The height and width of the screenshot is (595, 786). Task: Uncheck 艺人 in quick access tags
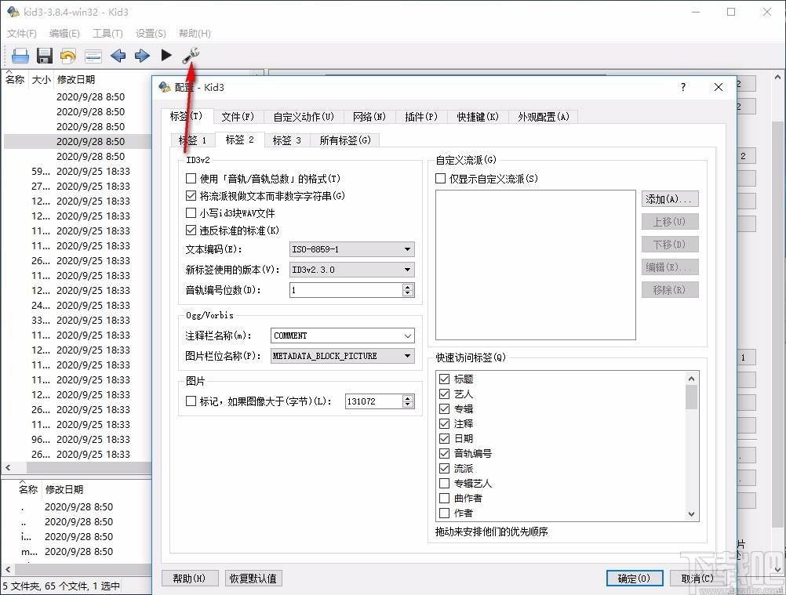[x=444, y=394]
